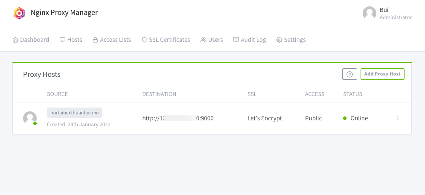This screenshot has height=195, width=425.
Task: Click the SOURCE column header
Action: point(58,94)
